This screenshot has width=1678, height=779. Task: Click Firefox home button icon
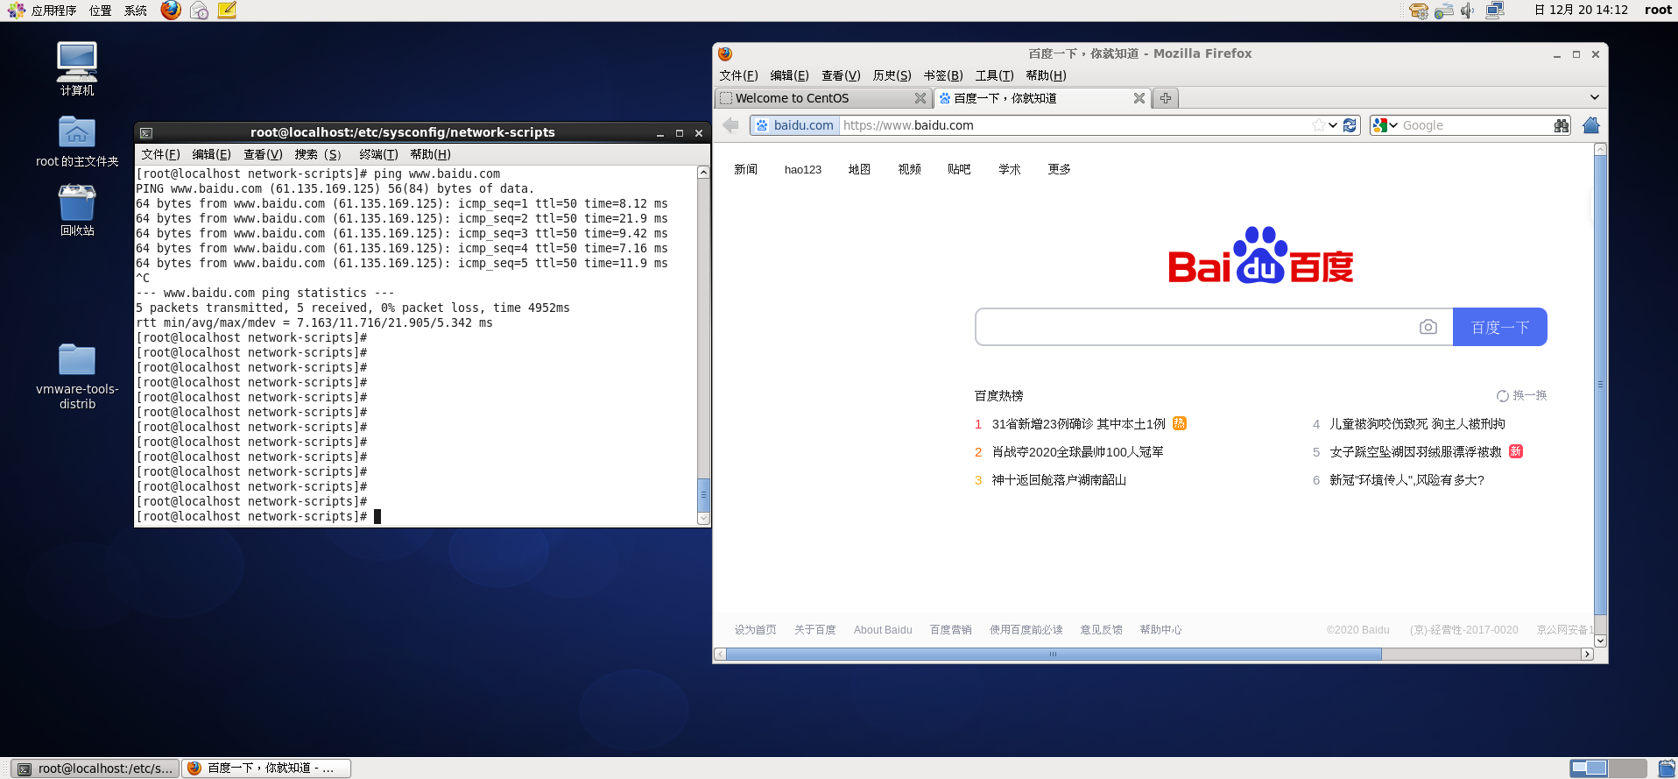pos(1591,125)
